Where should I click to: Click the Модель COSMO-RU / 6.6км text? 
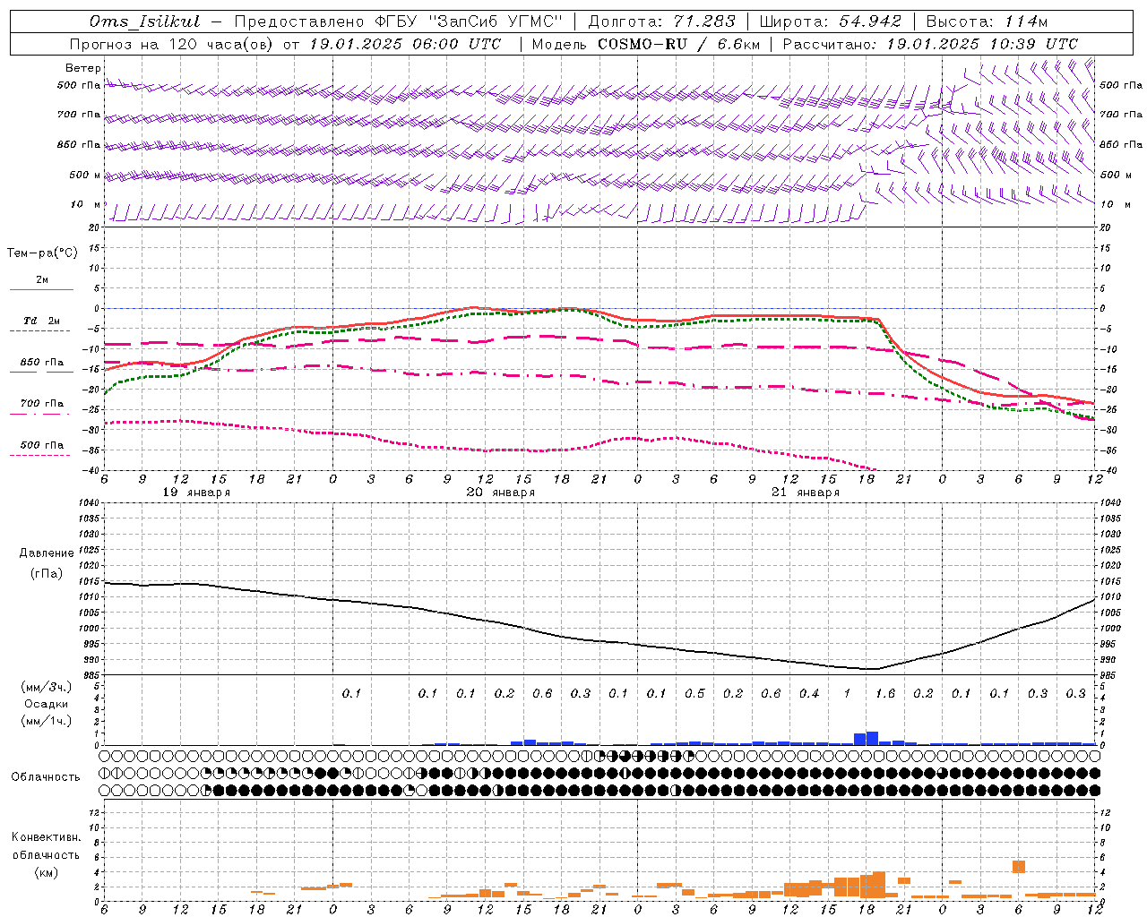[x=645, y=44]
